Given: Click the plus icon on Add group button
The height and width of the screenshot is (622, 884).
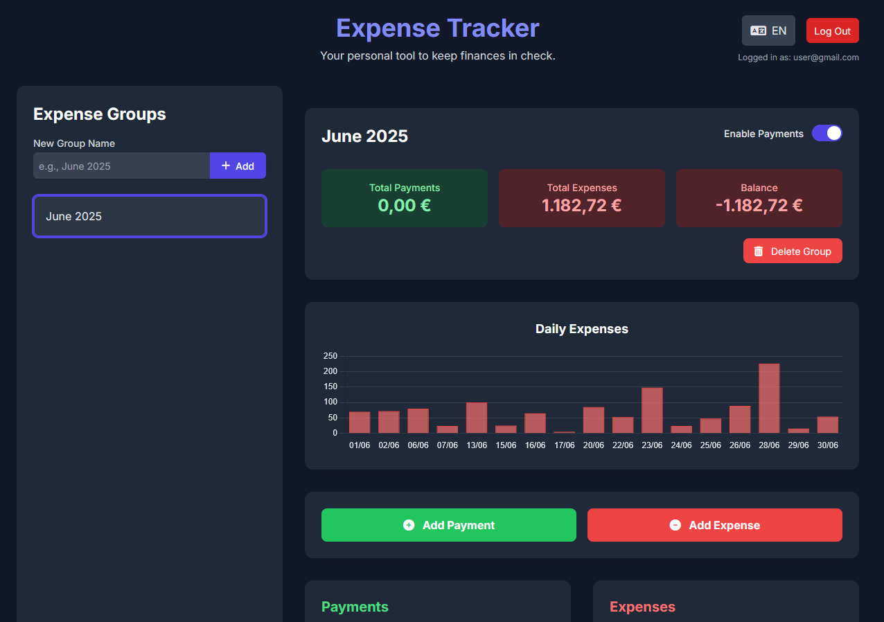Looking at the screenshot, I should (x=226, y=166).
